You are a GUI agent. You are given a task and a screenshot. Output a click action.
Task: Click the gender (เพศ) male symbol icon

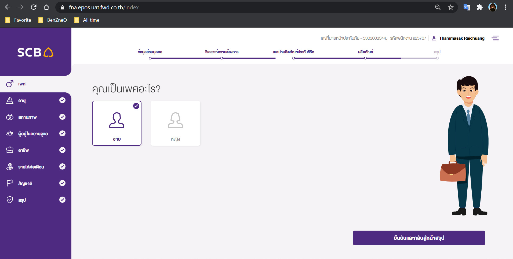point(10,84)
